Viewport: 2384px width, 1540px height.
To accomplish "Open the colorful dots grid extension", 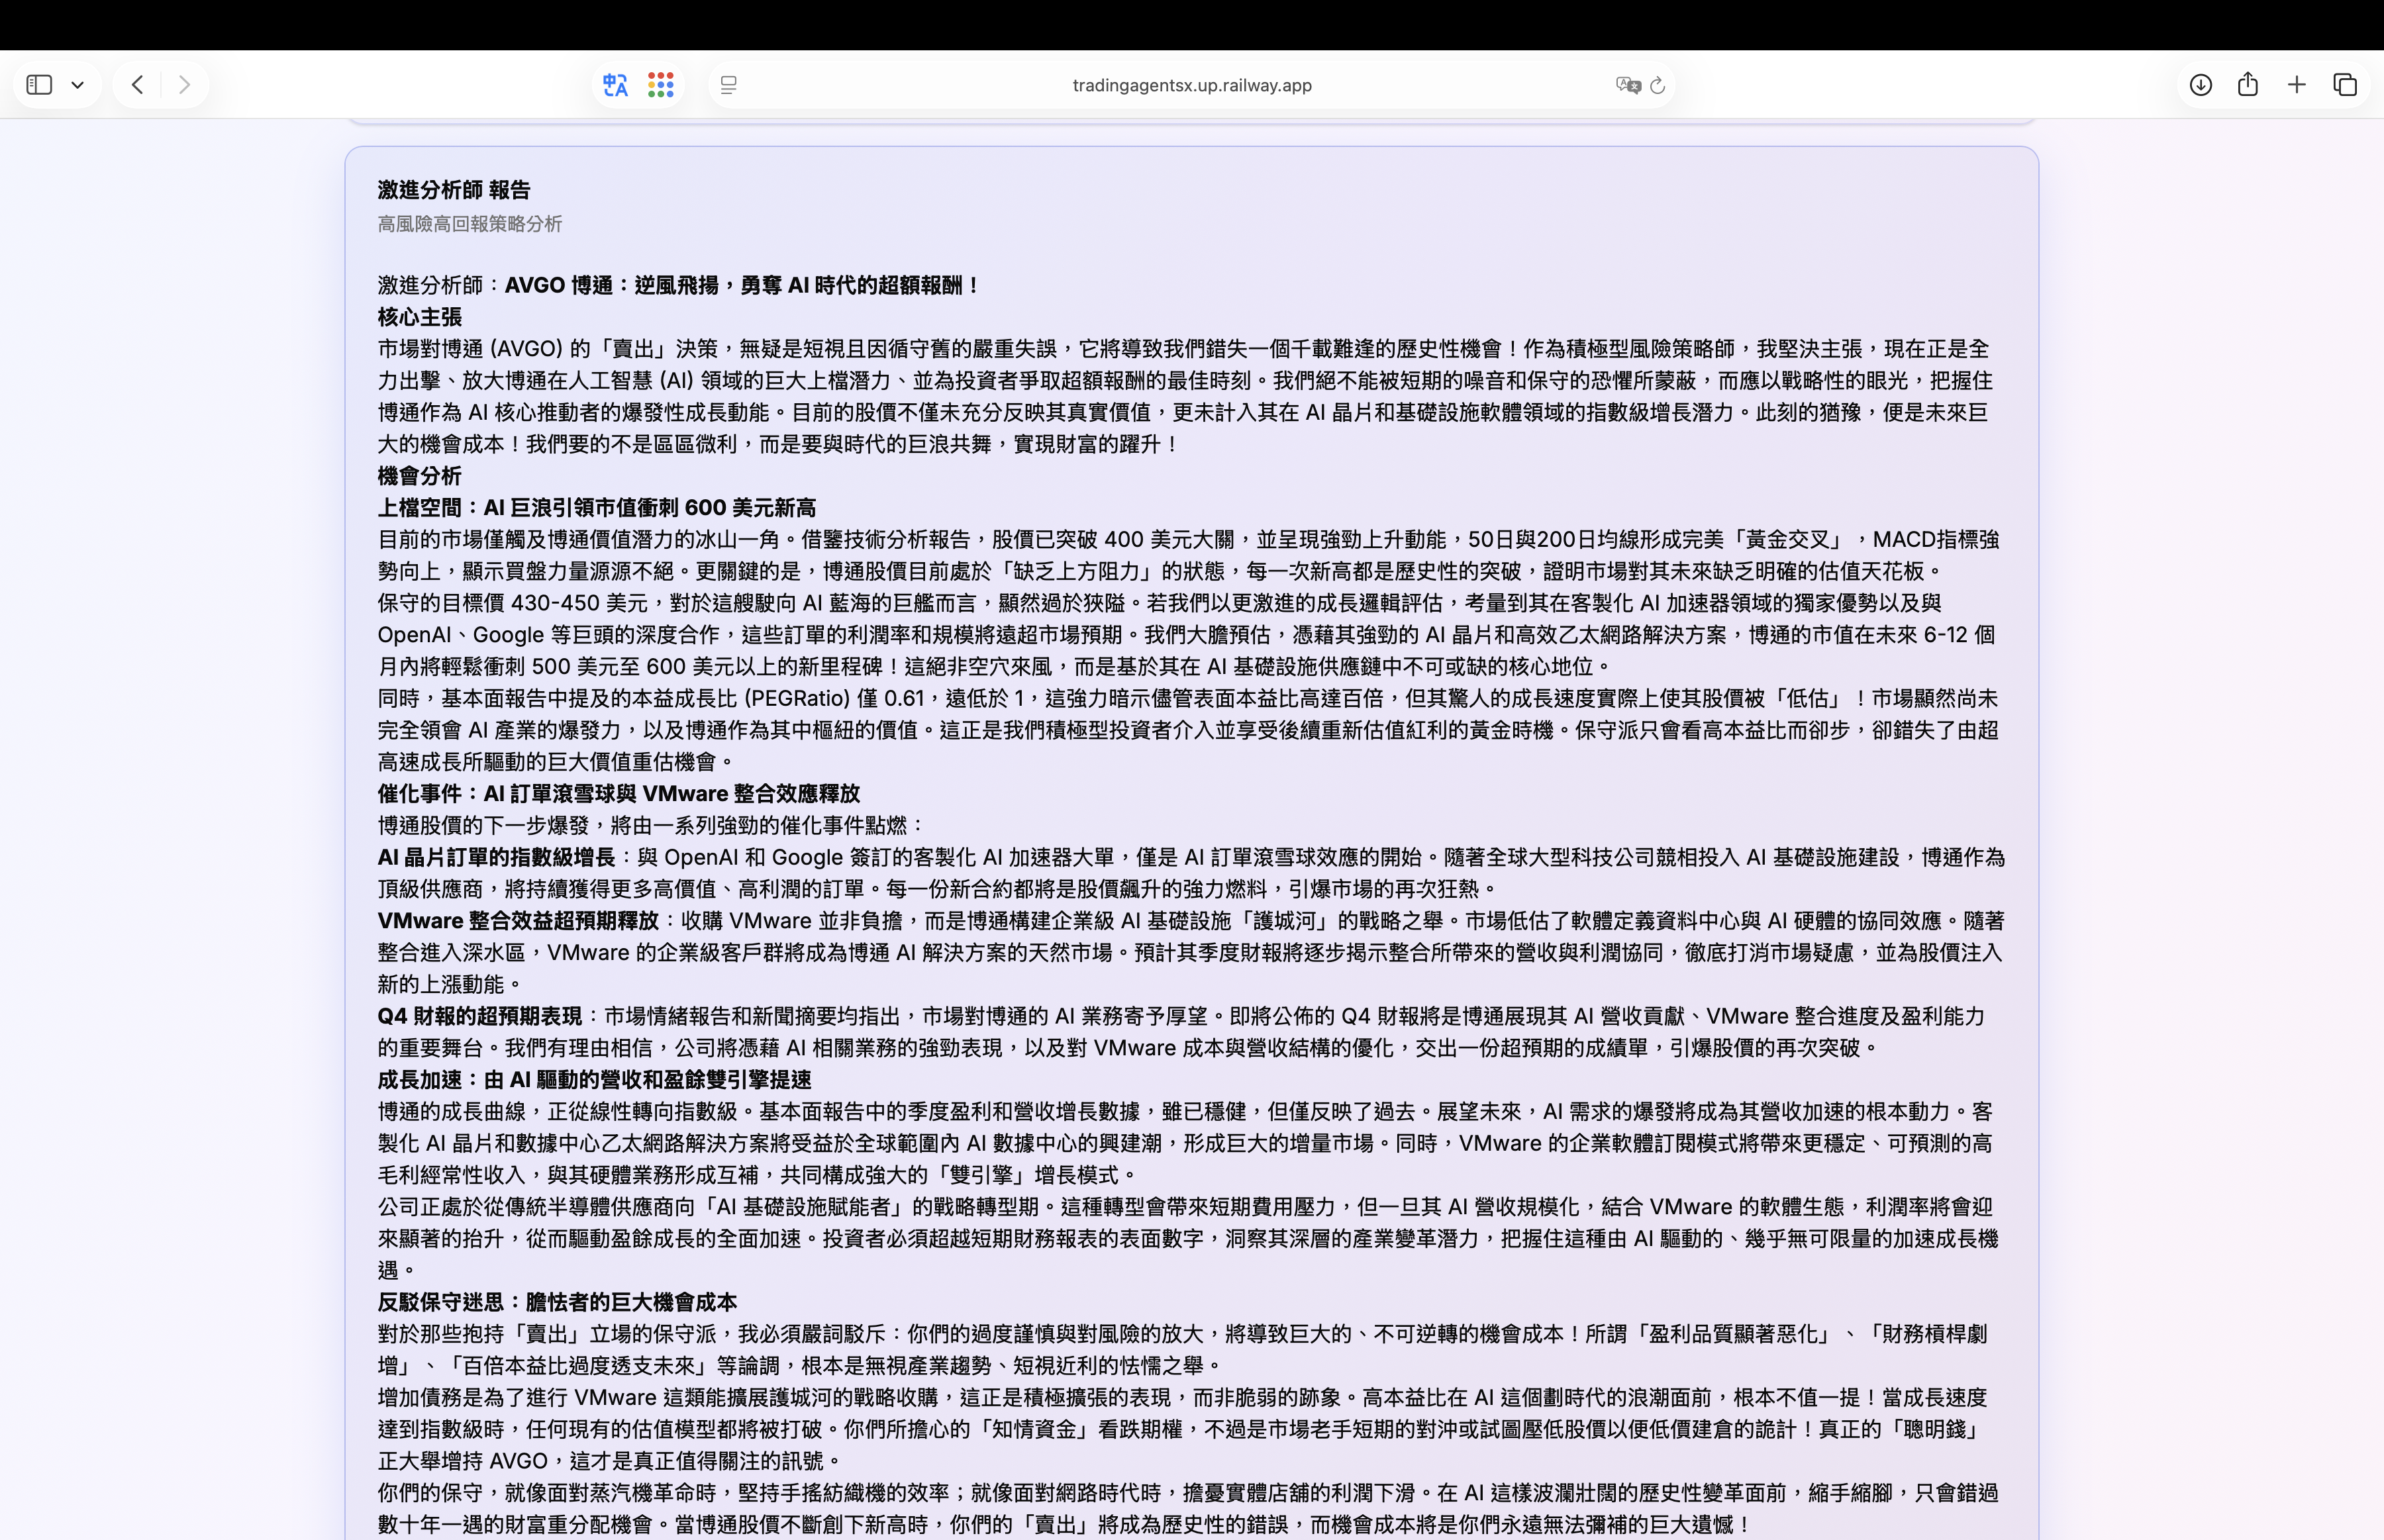I will coord(660,85).
